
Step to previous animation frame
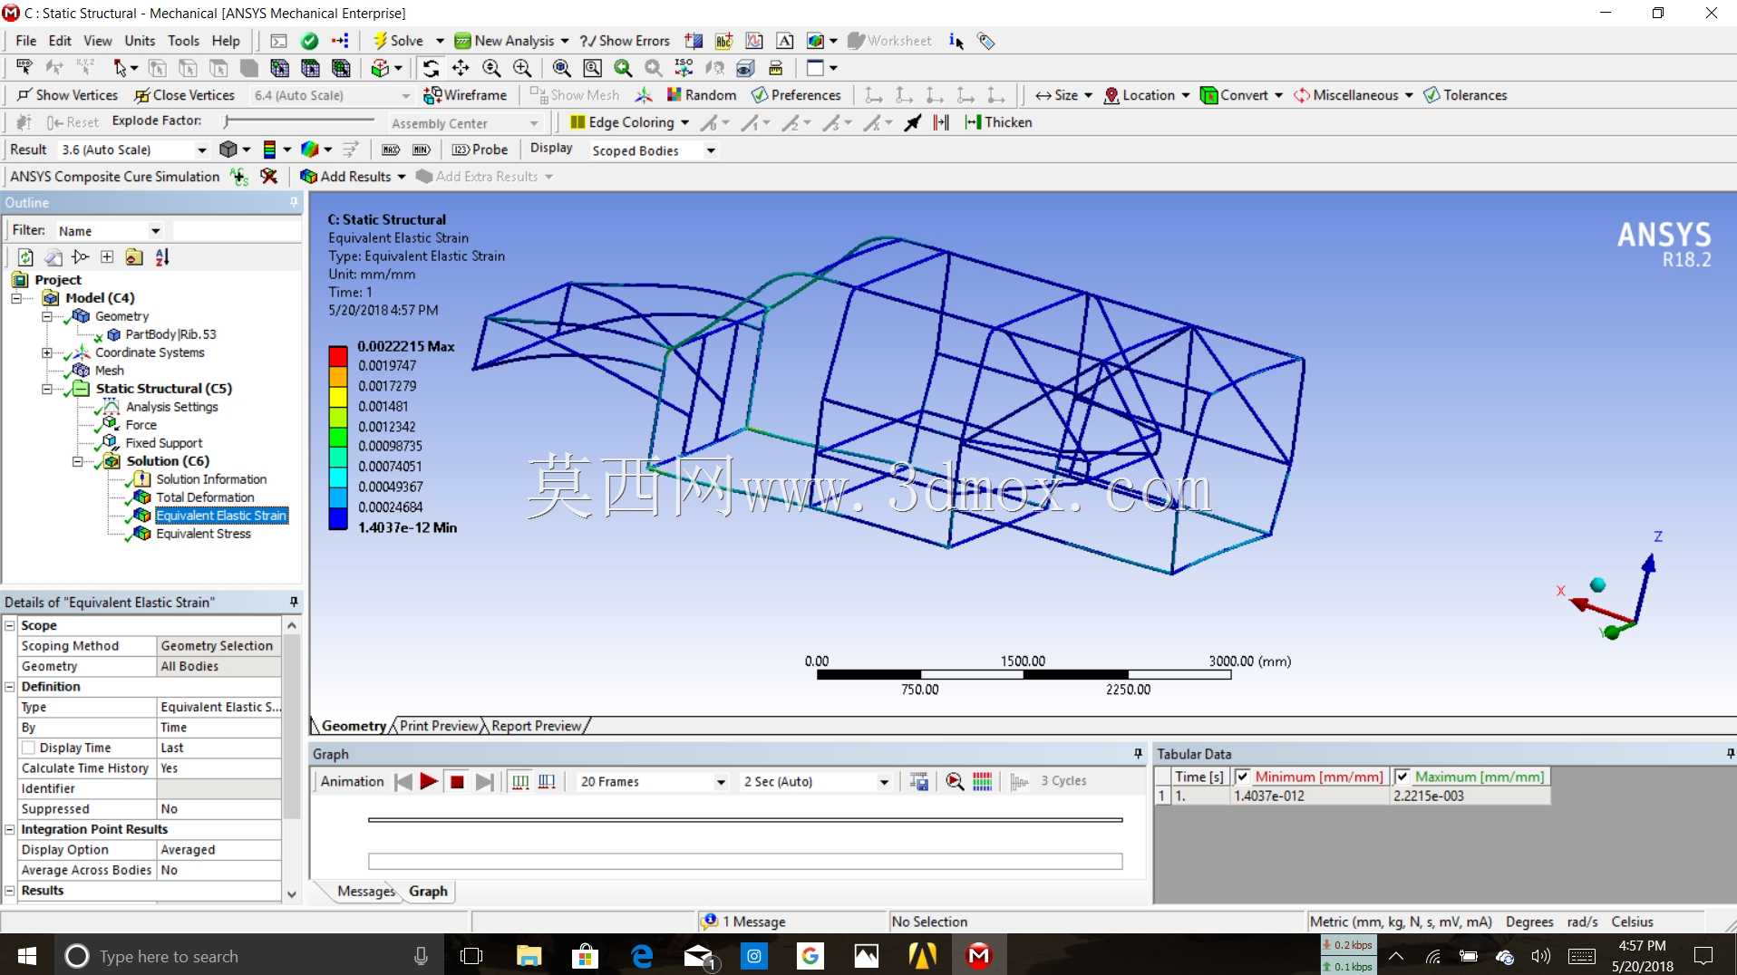(403, 781)
